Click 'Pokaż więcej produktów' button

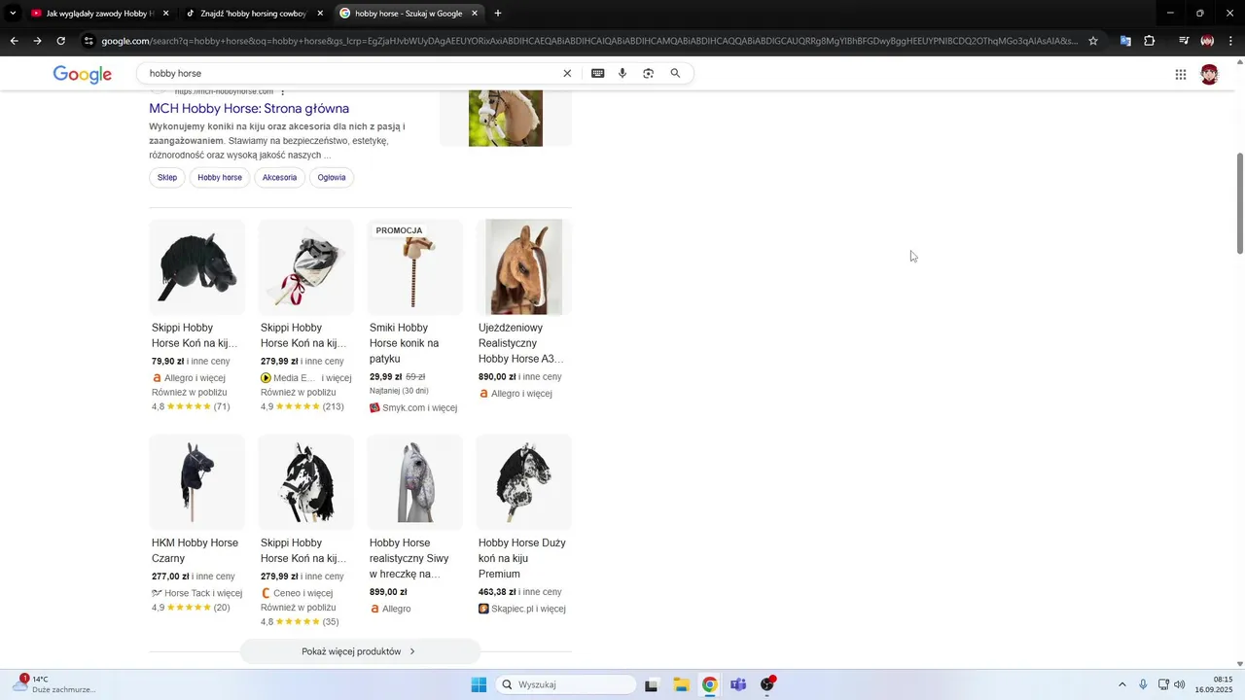click(360, 651)
